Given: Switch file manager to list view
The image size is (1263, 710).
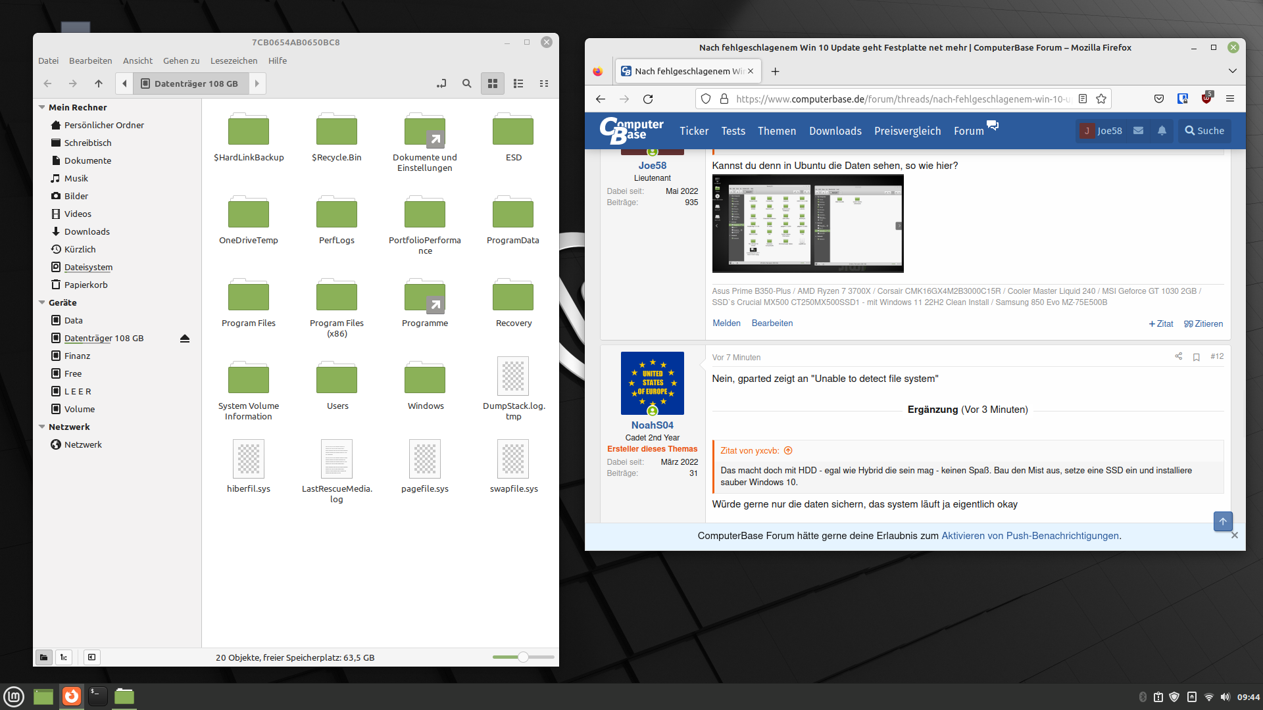Looking at the screenshot, I should point(518,83).
